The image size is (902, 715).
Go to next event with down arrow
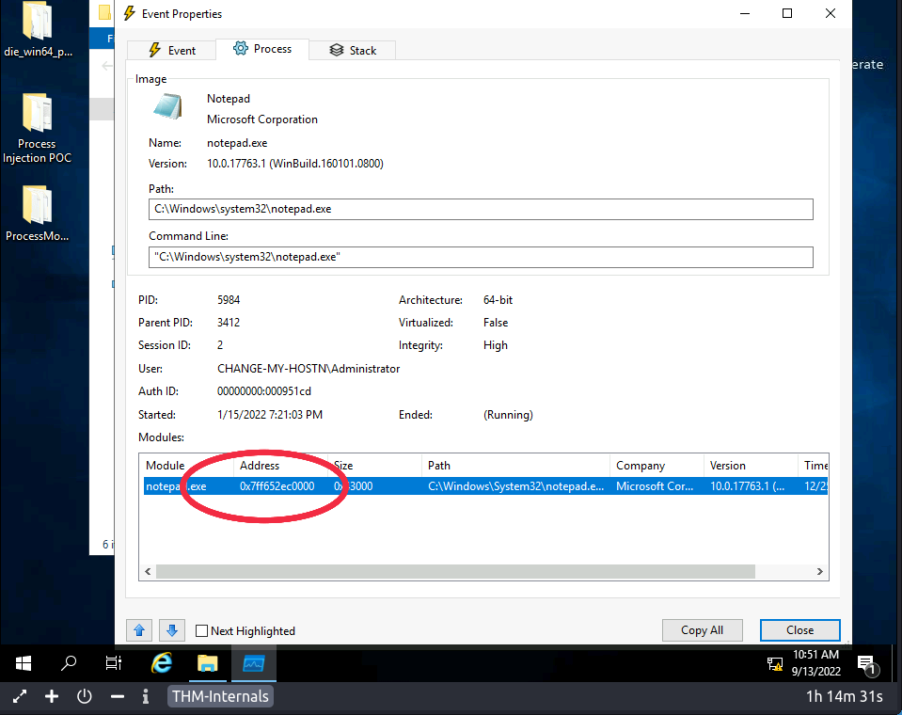click(x=170, y=630)
